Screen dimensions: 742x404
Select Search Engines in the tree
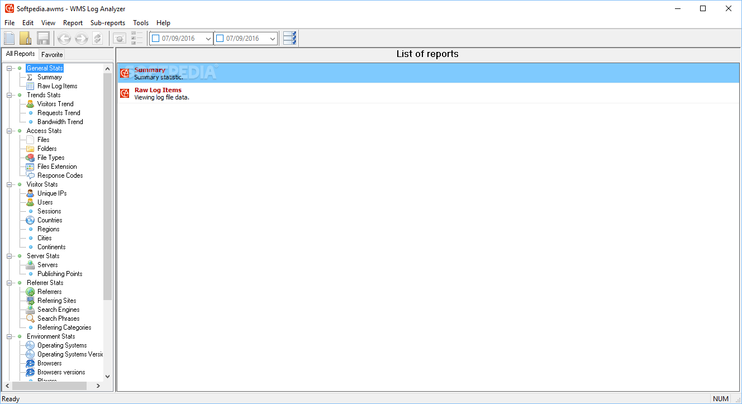coord(59,310)
